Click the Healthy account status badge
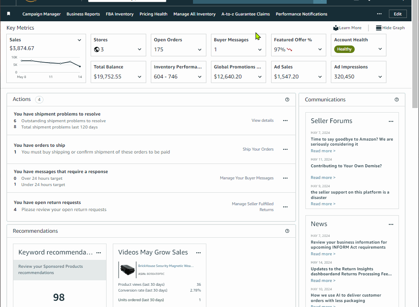The height and width of the screenshot is (307, 419). pos(344,49)
